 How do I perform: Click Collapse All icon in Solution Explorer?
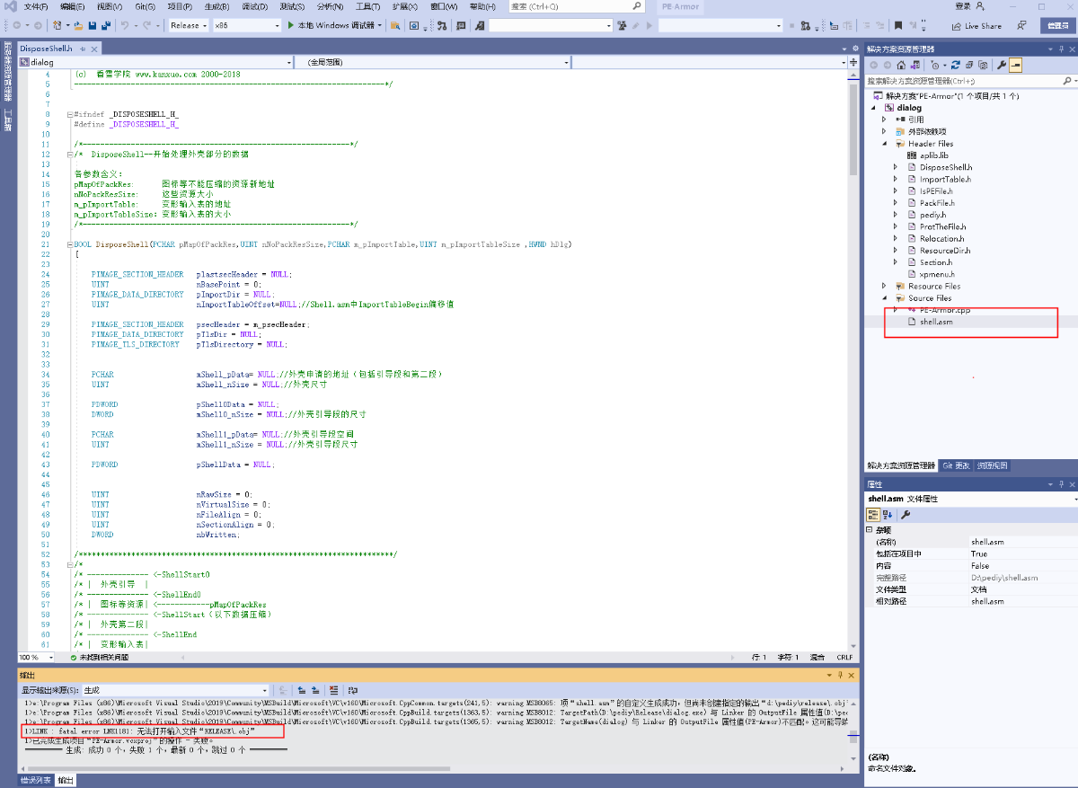(969, 66)
